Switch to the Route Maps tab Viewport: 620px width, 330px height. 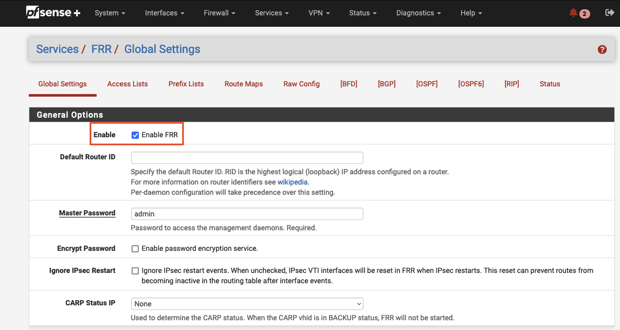pyautogui.click(x=243, y=84)
